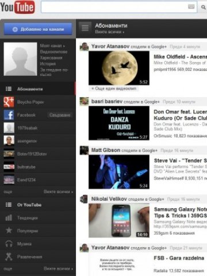This screenshot has width=207, height=276.
Task: Click the Свързване button next to Facebook
Action: click(x=60, y=115)
